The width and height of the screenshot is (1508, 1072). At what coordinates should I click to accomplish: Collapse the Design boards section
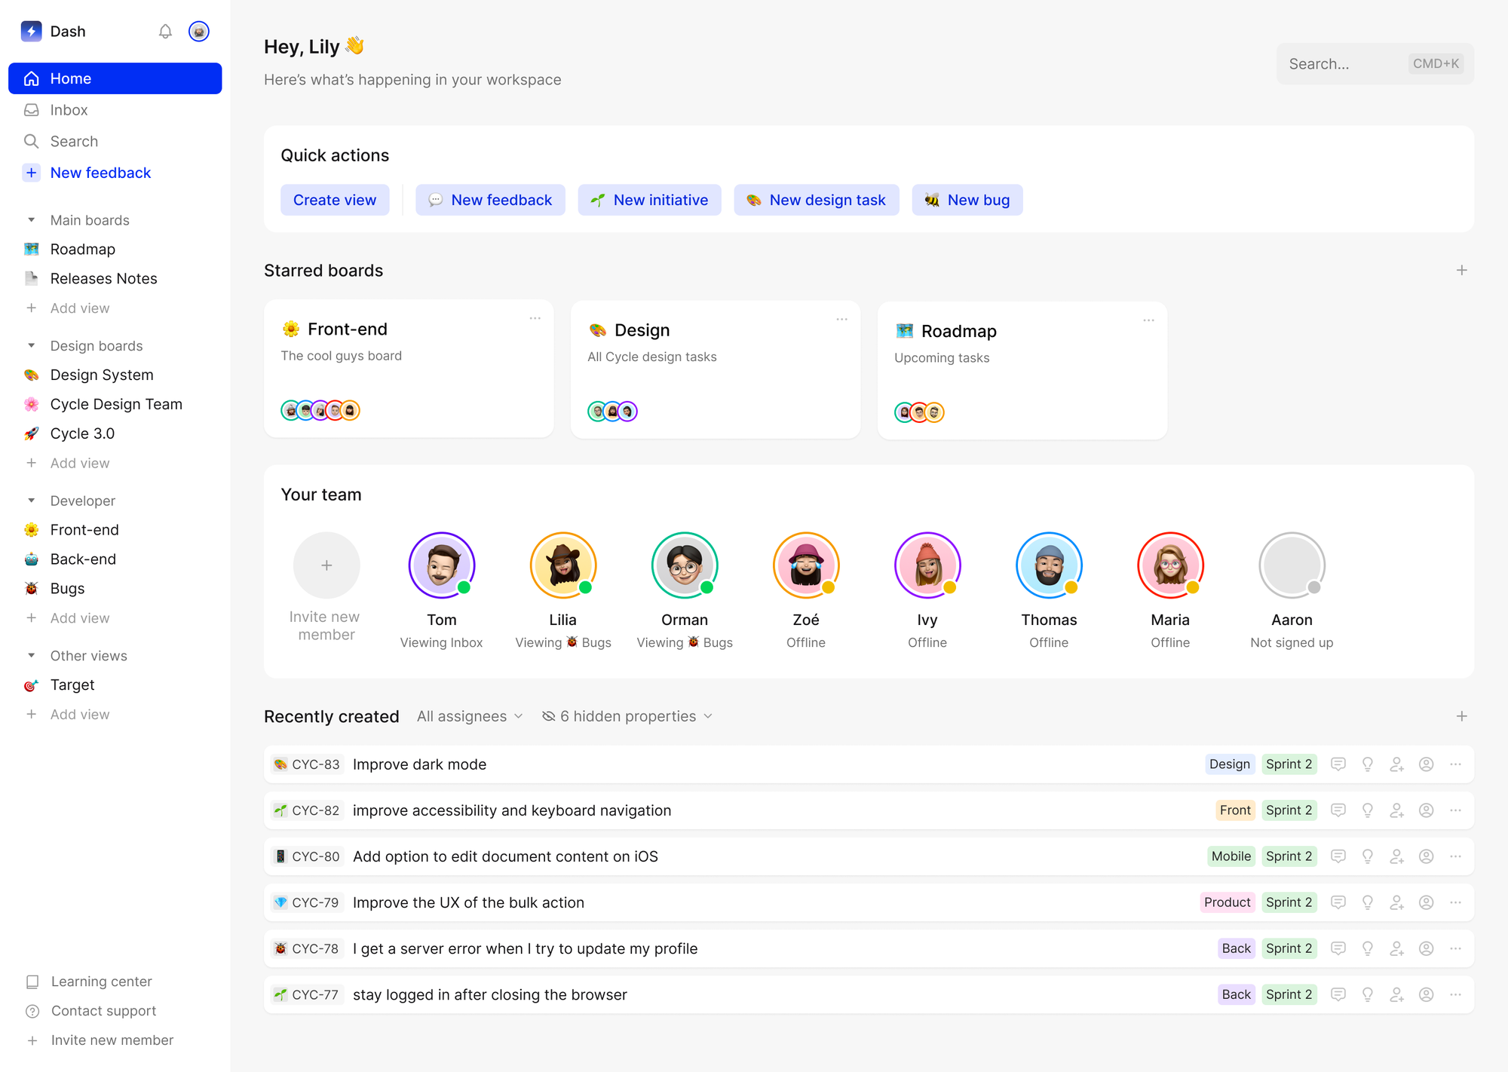point(31,346)
